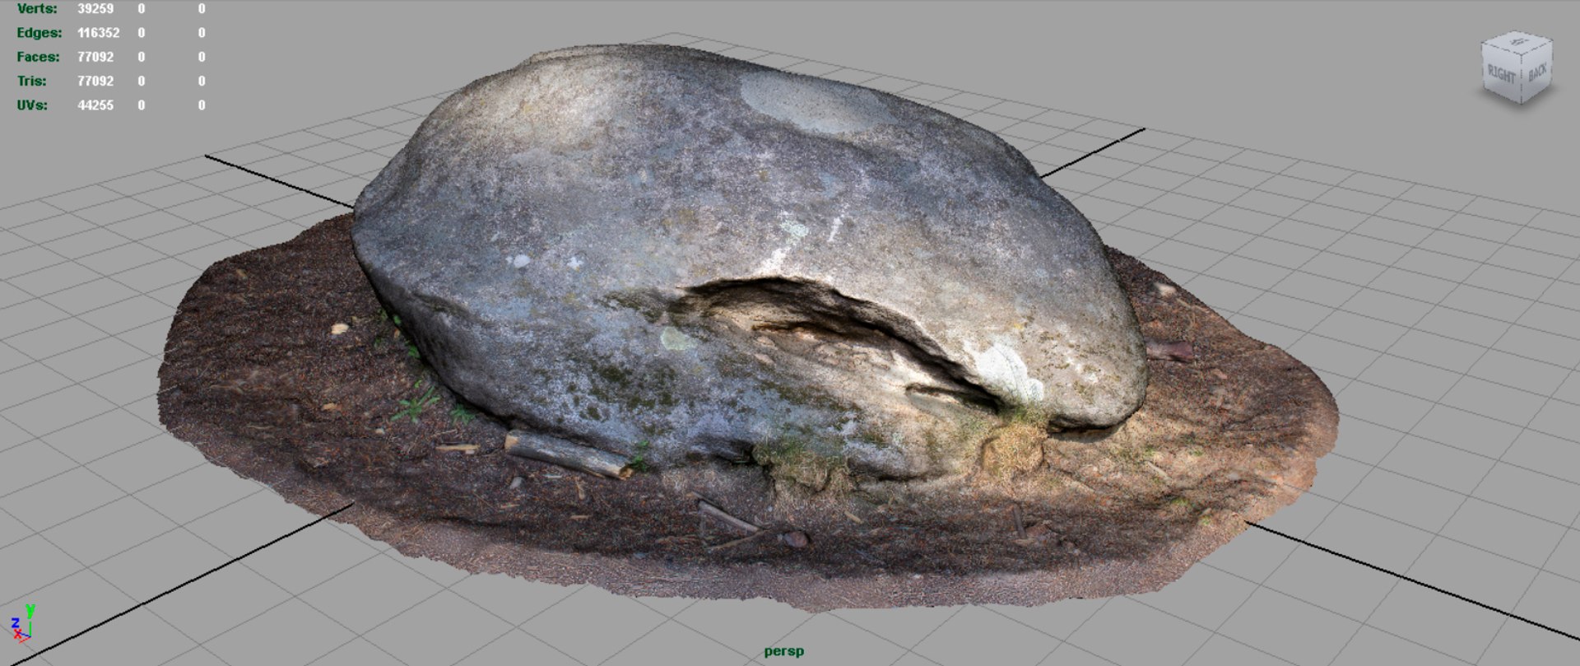Click the Edges count 116352
Viewport: 1580px width, 666px height.
tap(99, 33)
